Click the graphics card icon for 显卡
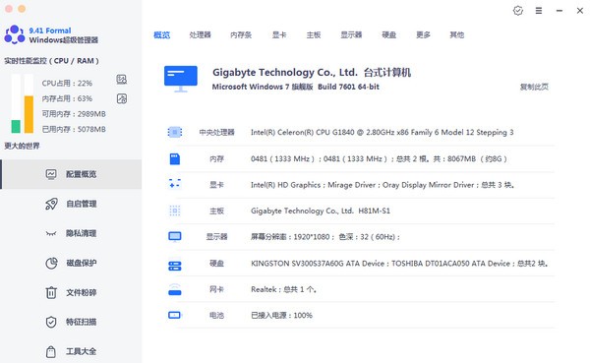Screen dimensions: 590x363 click(175, 184)
